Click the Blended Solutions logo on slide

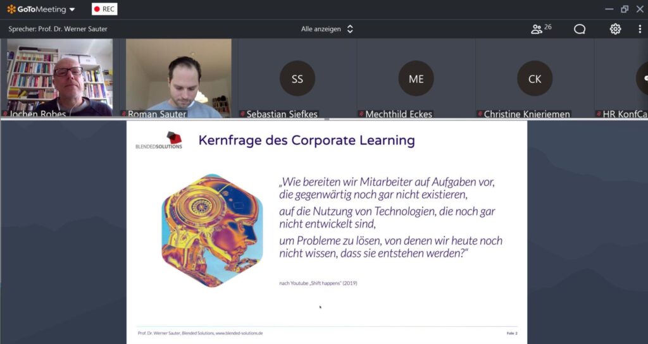[159, 140]
